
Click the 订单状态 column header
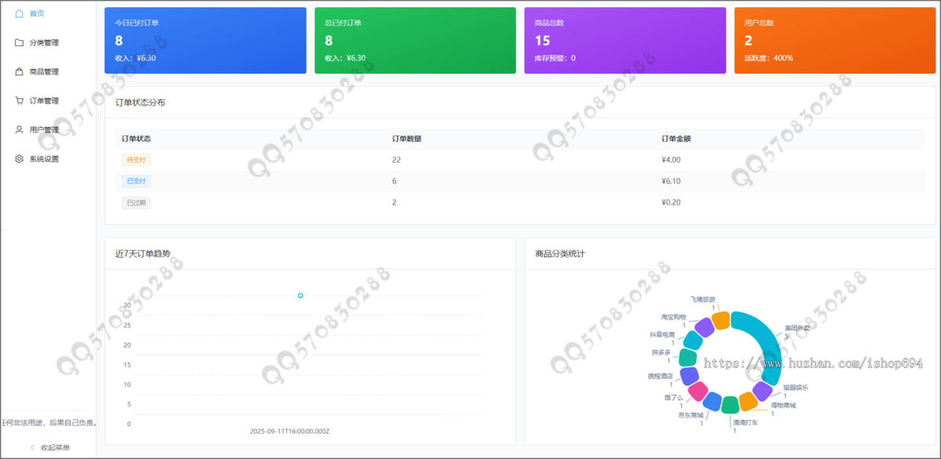(136, 139)
